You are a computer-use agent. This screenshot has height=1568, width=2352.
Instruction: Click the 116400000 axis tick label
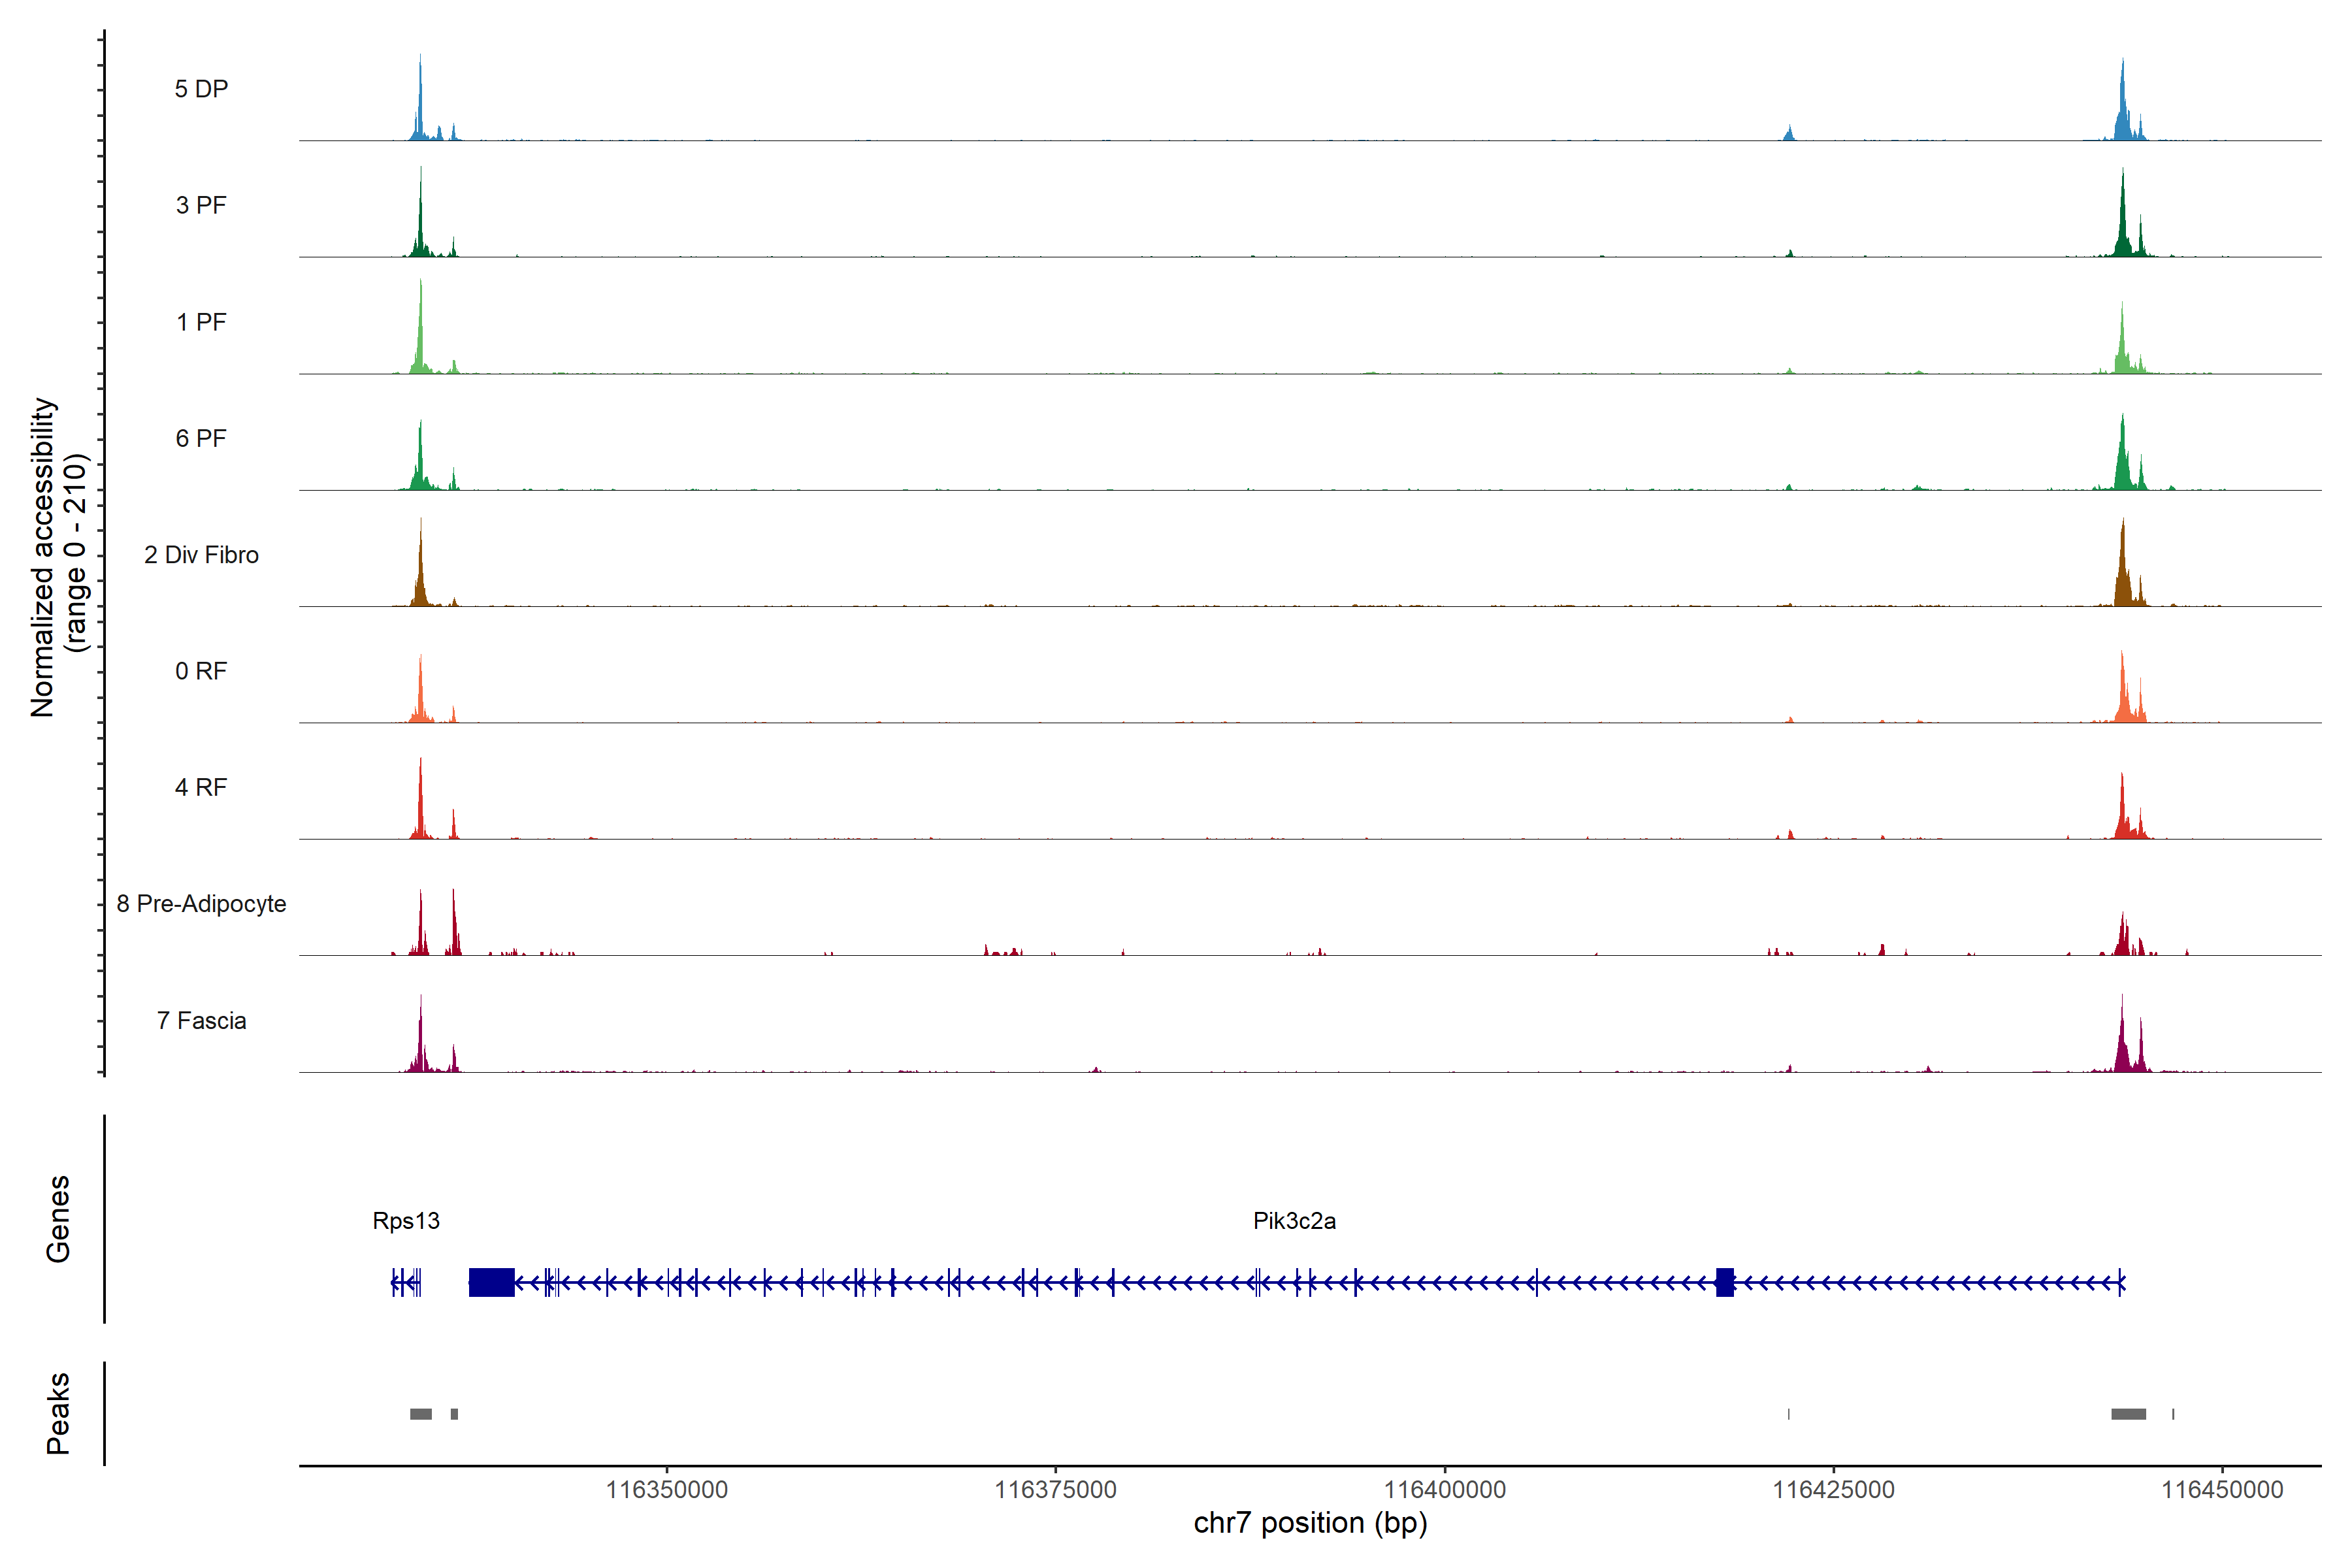[1445, 1490]
